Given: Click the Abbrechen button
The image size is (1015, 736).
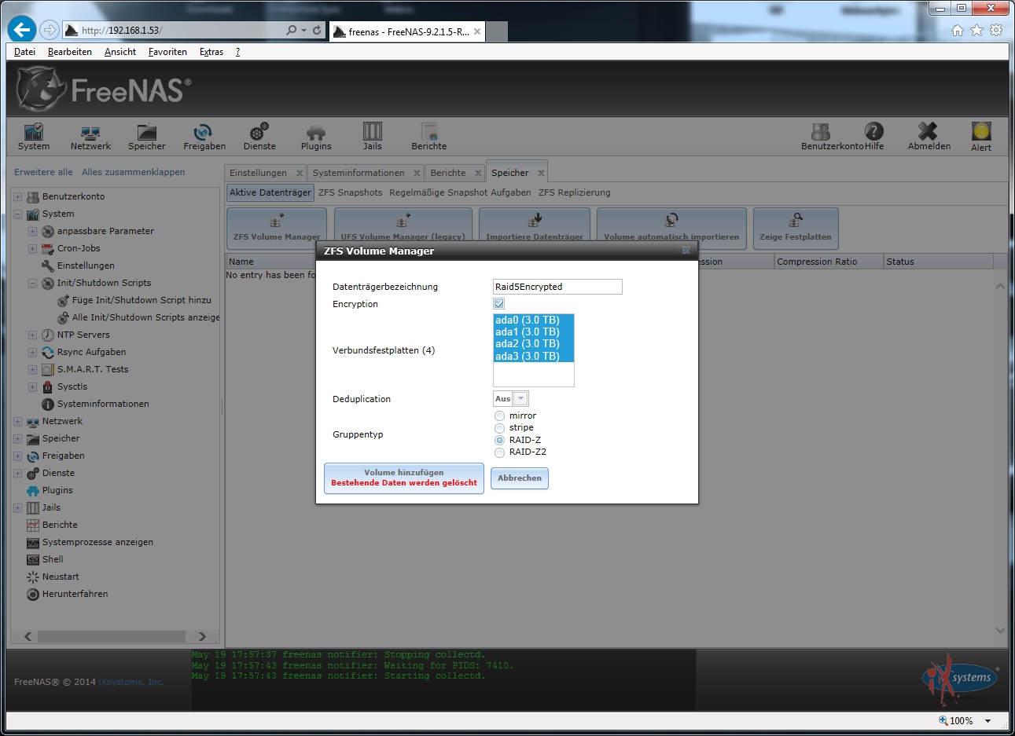Looking at the screenshot, I should coord(520,478).
